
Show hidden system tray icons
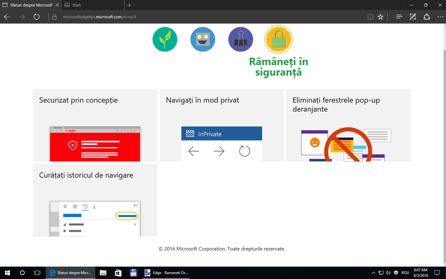(373, 273)
